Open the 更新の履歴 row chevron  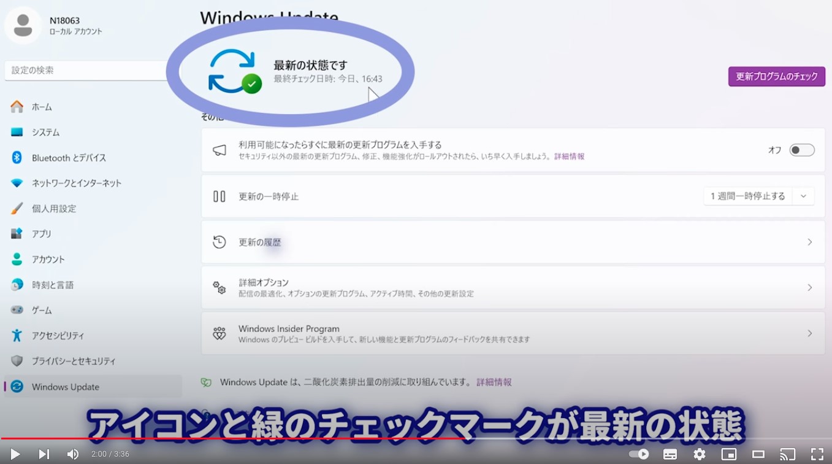[x=810, y=242]
